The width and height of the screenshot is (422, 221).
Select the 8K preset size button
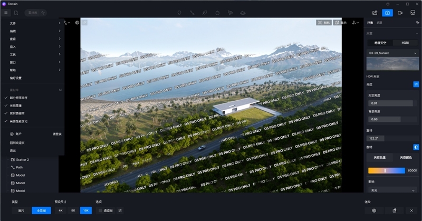[73, 210]
